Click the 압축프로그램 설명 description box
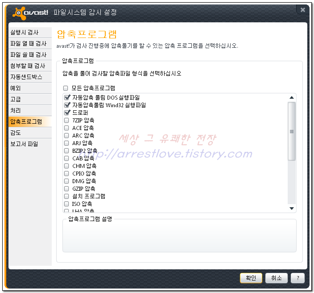Viewport: 314px width, 293px height. tap(179, 236)
